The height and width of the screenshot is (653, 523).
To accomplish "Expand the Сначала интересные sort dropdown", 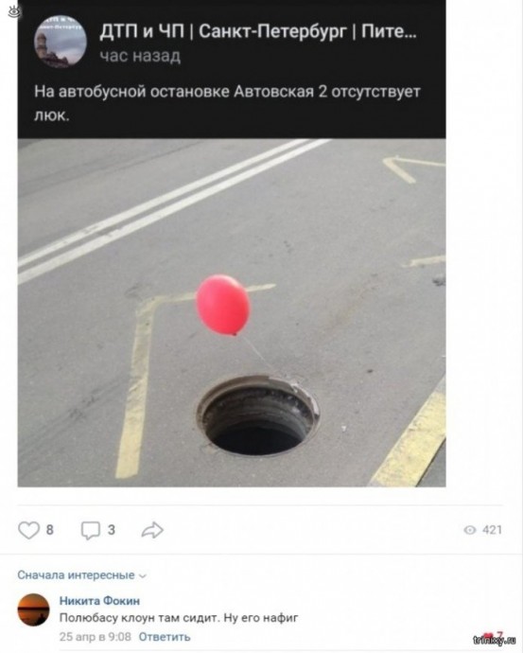I will 82,575.
